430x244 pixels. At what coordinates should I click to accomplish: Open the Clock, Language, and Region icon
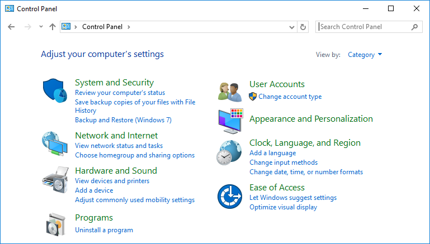[x=229, y=152]
